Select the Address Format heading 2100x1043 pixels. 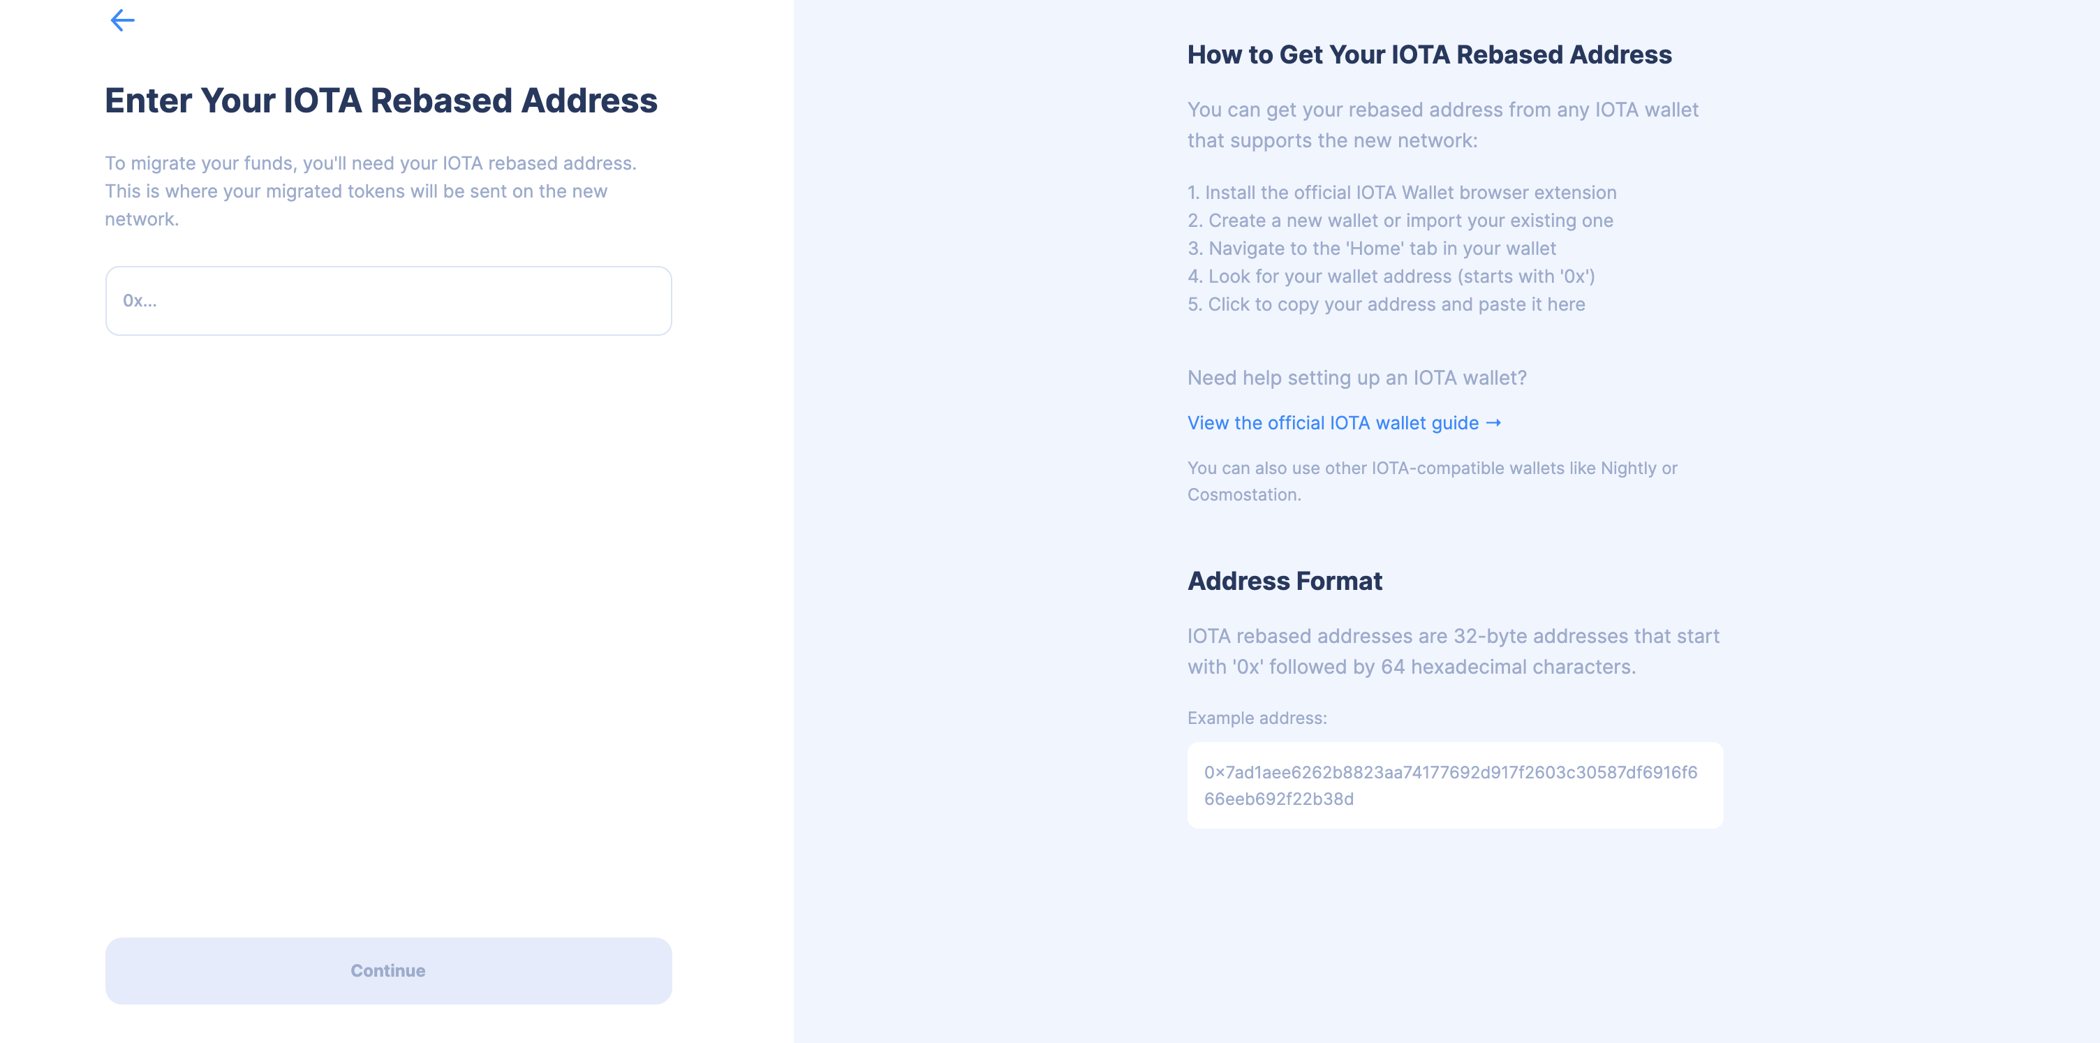tap(1284, 581)
